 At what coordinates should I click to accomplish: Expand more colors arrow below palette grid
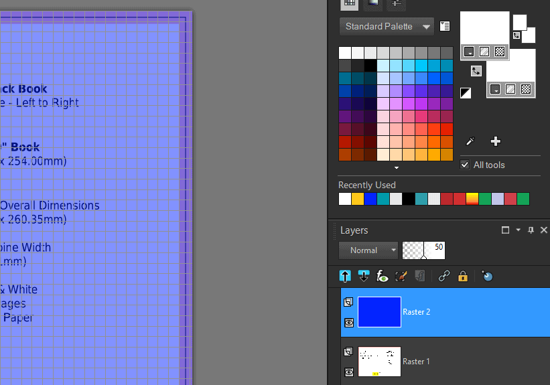click(x=397, y=168)
